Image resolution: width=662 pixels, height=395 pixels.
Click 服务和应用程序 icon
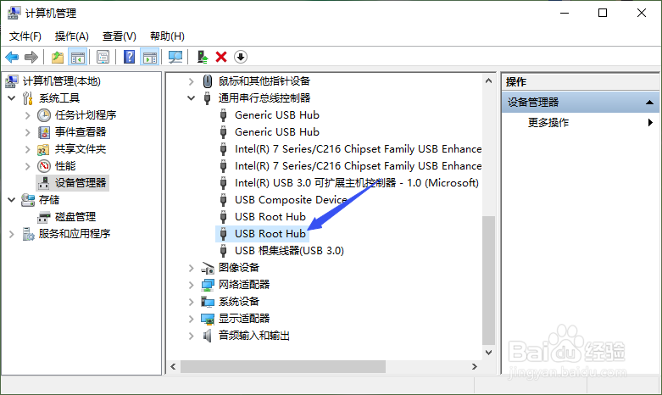pos(28,233)
